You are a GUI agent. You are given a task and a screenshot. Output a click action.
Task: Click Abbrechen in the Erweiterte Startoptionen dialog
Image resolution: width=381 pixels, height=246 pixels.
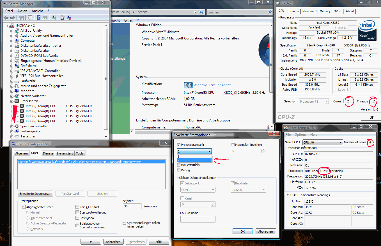(x=266, y=231)
